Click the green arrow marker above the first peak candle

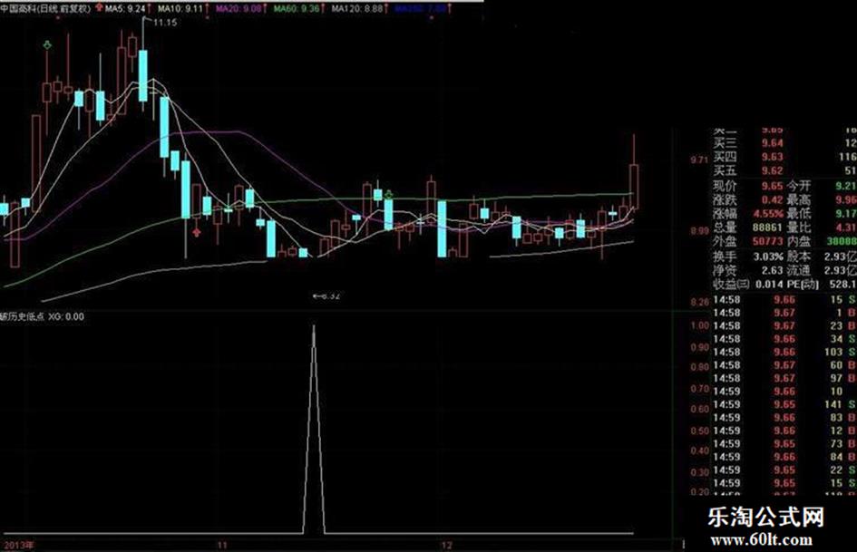coord(47,45)
